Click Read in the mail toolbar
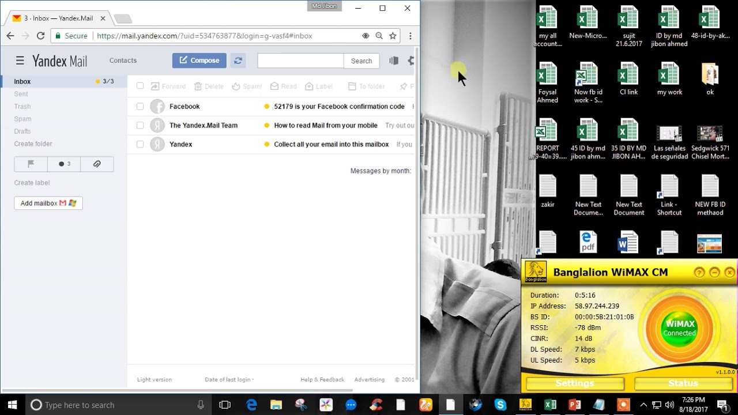The image size is (738, 415). coord(284,86)
